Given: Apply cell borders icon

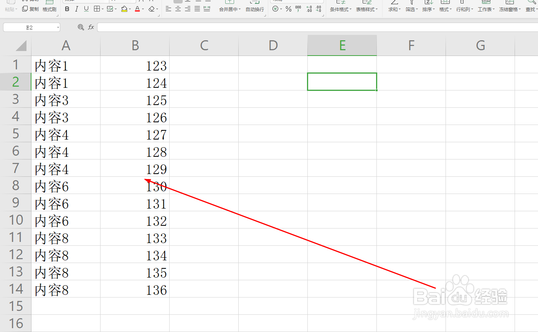Looking at the screenshot, I should click(97, 9).
